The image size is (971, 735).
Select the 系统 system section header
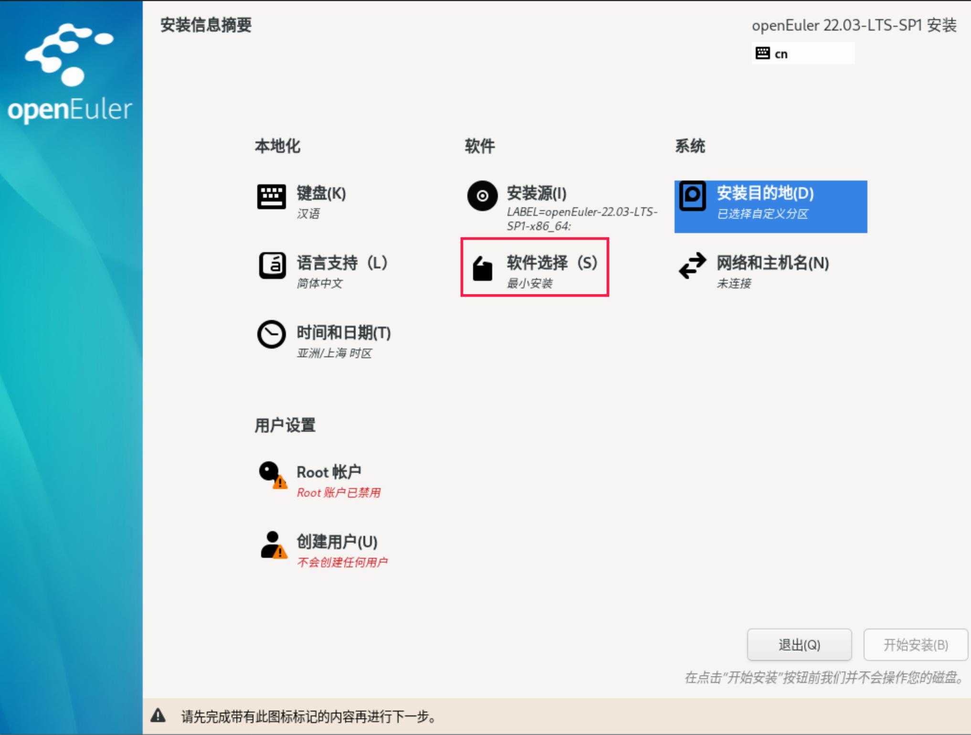pos(690,146)
